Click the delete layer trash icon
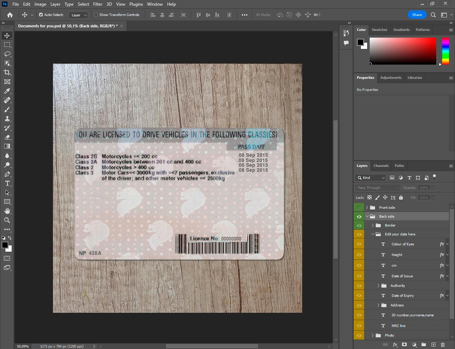Image resolution: width=455 pixels, height=349 pixels. click(x=443, y=344)
